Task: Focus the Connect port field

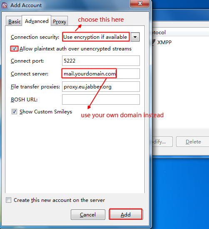Action: pyautogui.click(x=101, y=61)
